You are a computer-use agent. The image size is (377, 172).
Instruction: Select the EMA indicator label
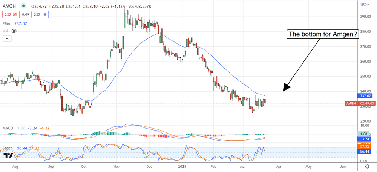pyautogui.click(x=7, y=23)
